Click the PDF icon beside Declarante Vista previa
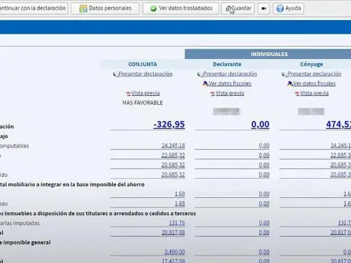Screen dimensions: 351x263 (x=213, y=94)
